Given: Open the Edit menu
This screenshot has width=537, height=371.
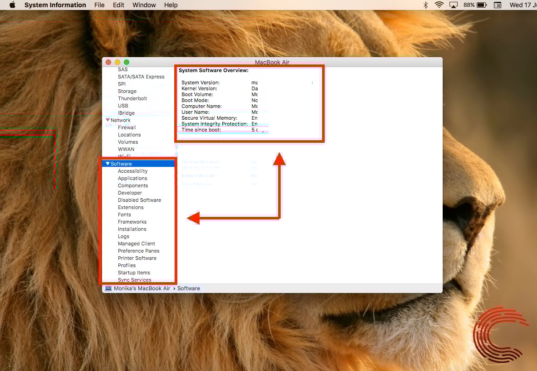Looking at the screenshot, I should [x=118, y=5].
